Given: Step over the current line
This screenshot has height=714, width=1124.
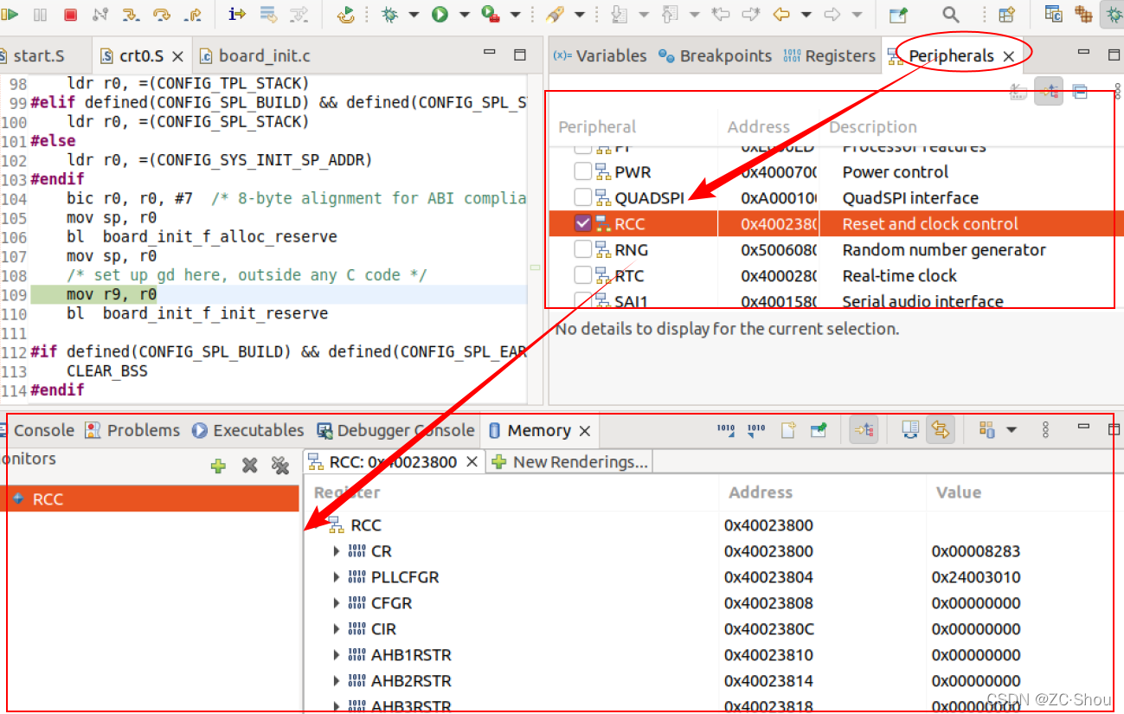Looking at the screenshot, I should point(162,14).
